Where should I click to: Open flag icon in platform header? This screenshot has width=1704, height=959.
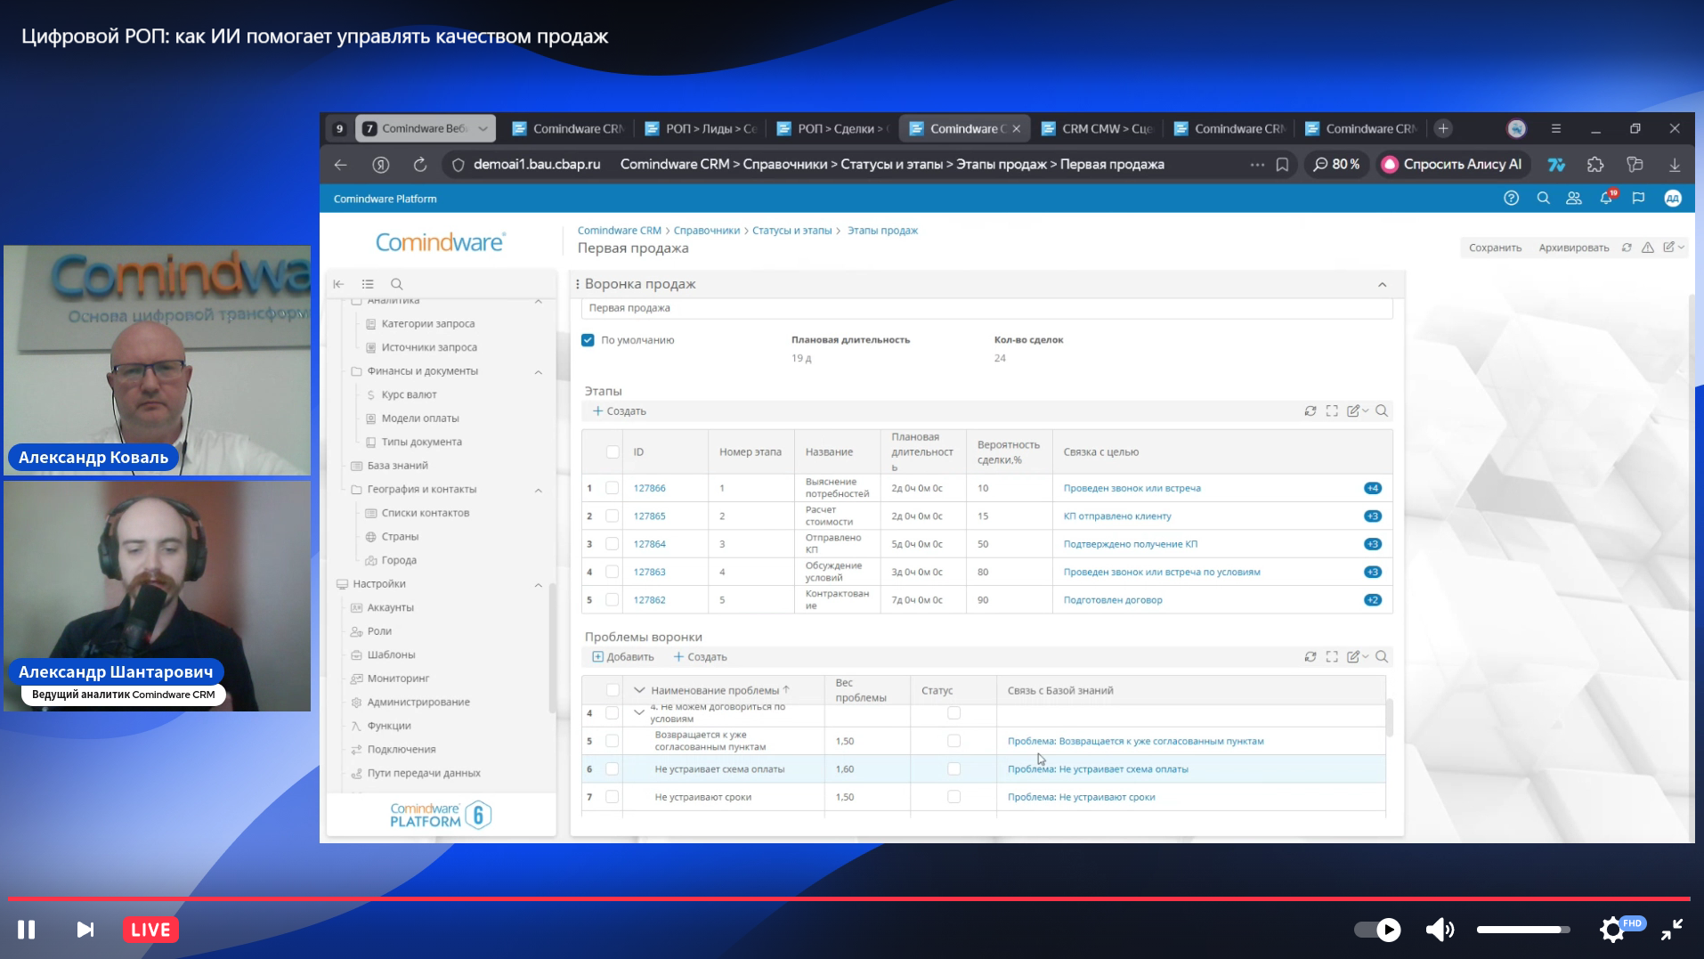1638,199
